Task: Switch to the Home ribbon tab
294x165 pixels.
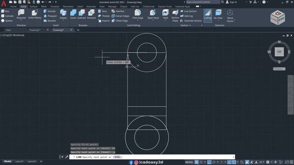Action: (x=13, y=6)
